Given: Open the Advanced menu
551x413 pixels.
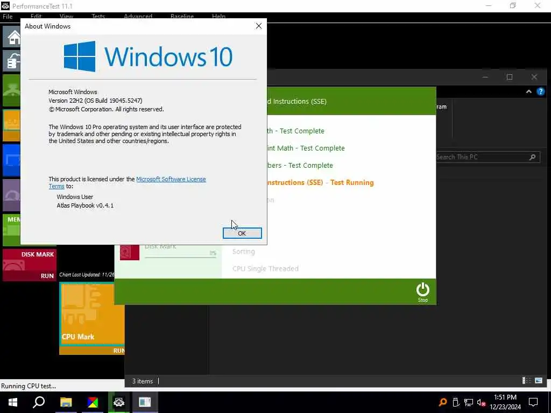Looking at the screenshot, I should (x=138, y=17).
